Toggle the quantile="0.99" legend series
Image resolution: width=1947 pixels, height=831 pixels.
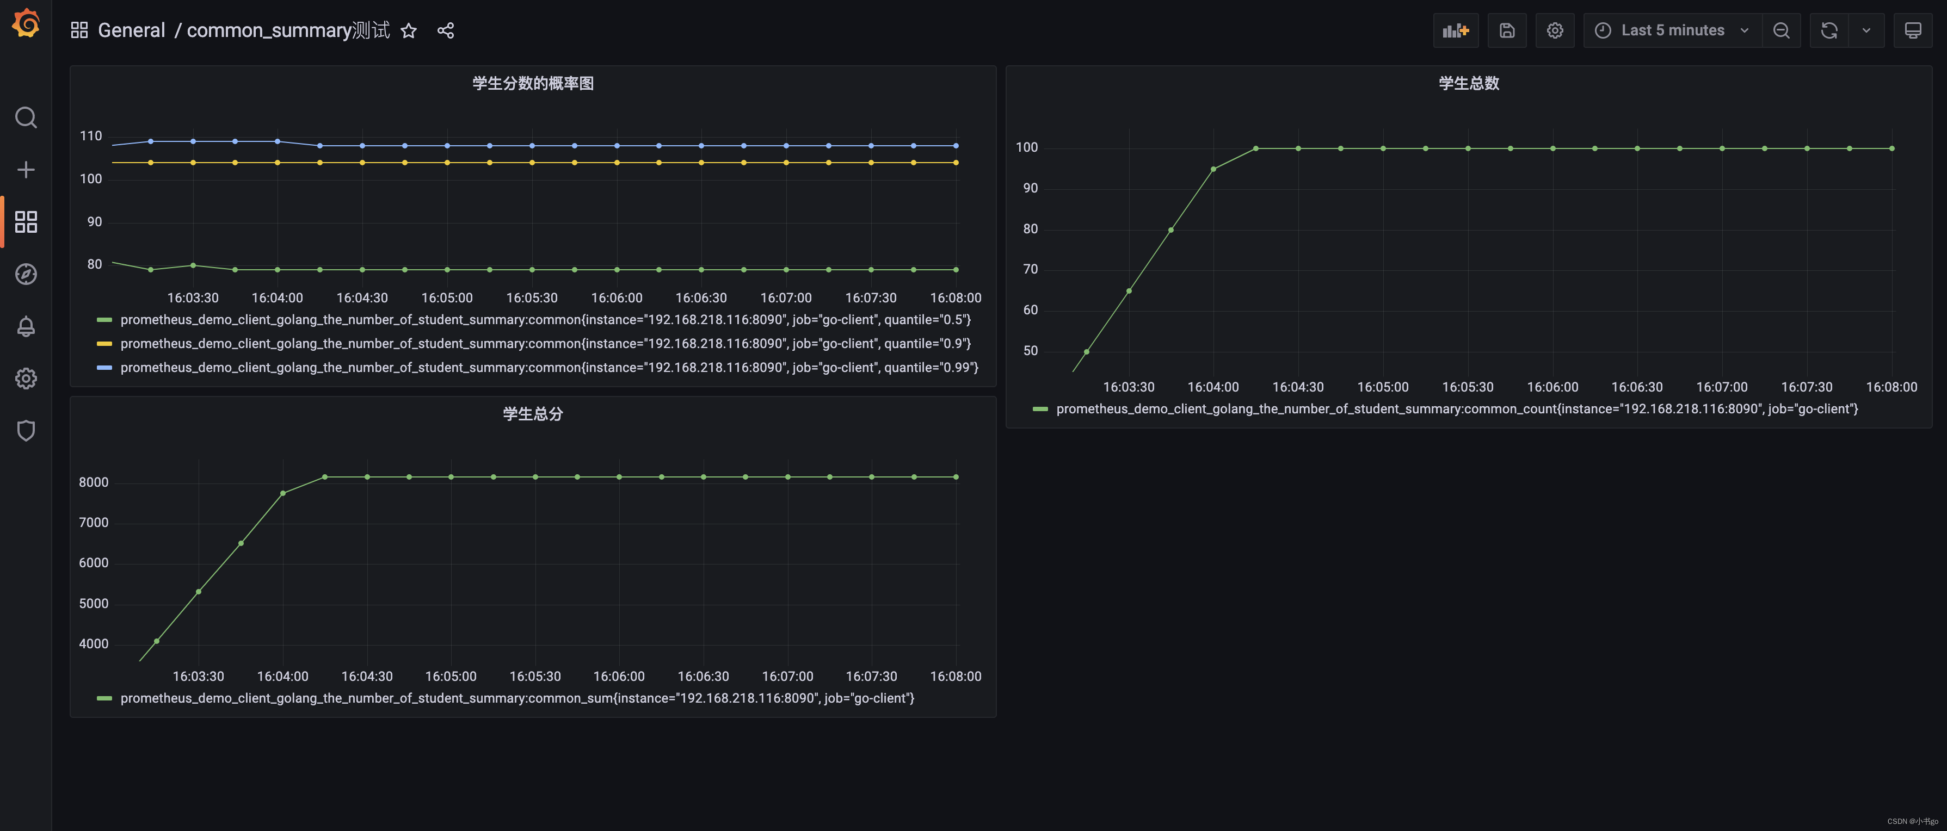point(549,368)
